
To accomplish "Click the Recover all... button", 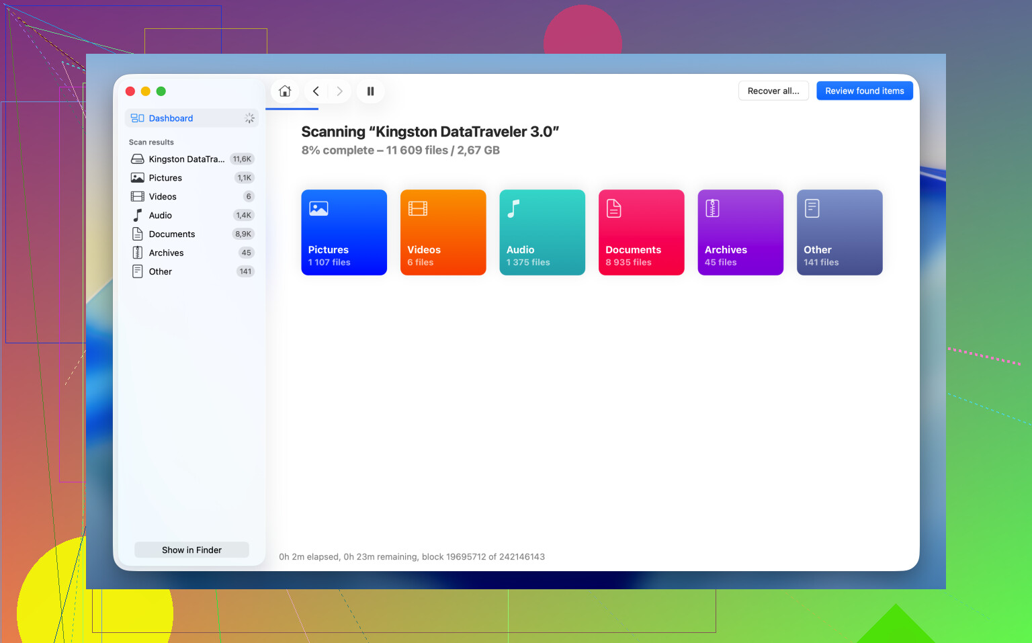I will (x=773, y=91).
